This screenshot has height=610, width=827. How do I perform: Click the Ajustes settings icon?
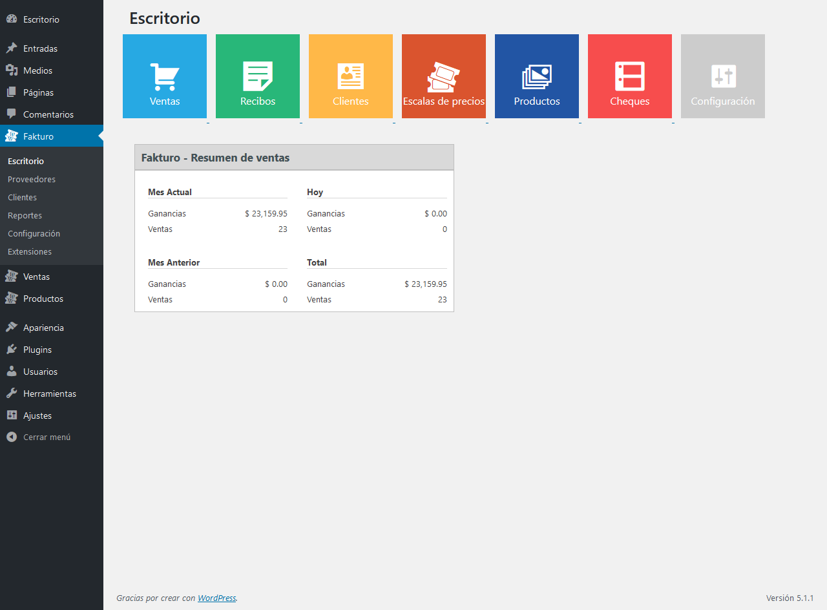tap(12, 415)
